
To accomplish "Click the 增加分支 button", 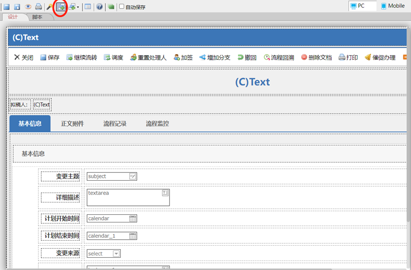I will (215, 58).
